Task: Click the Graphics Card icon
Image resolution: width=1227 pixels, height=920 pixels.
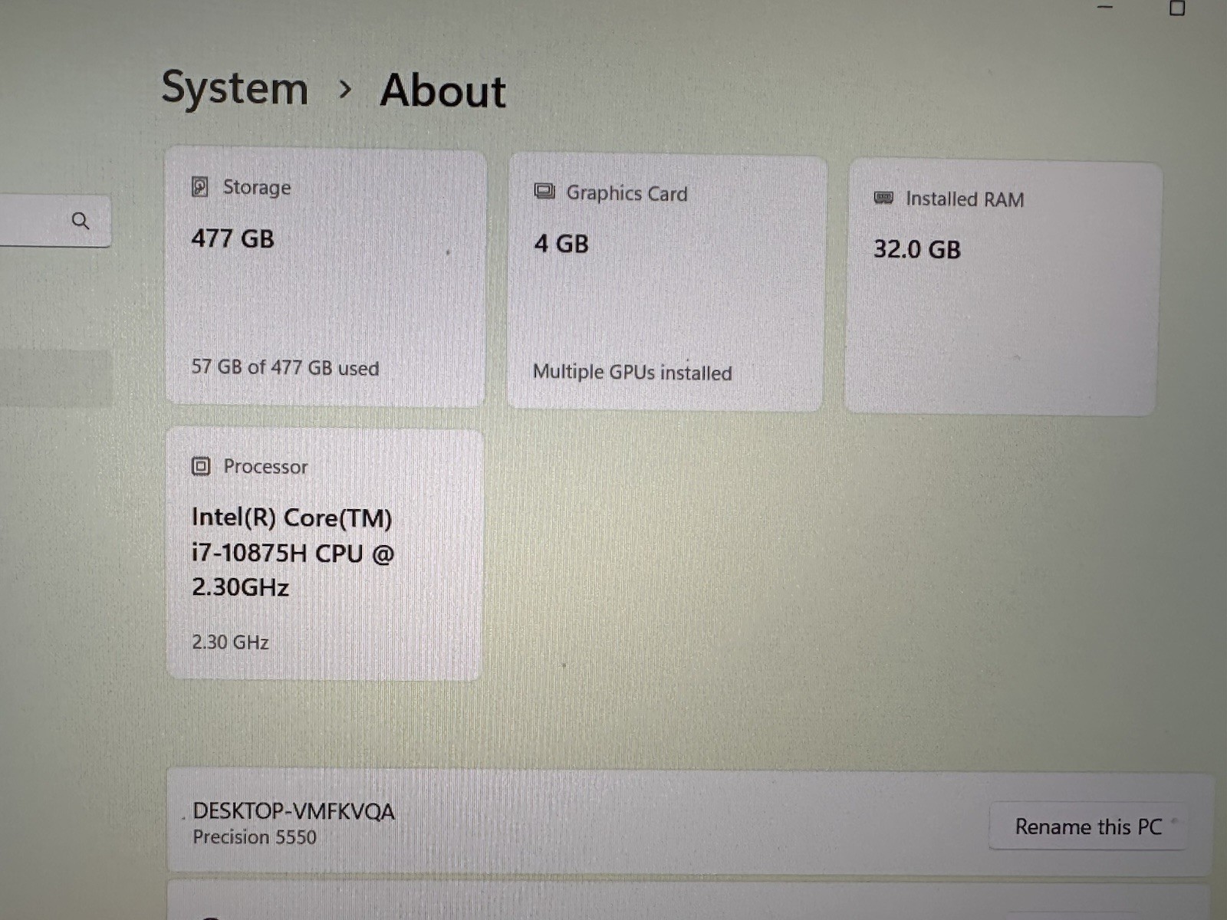Action: 544,192
